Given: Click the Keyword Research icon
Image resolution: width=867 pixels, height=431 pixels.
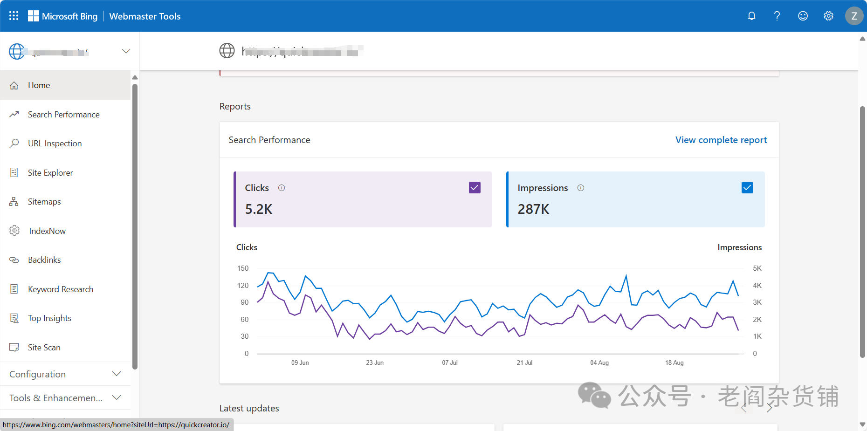Looking at the screenshot, I should 14,289.
